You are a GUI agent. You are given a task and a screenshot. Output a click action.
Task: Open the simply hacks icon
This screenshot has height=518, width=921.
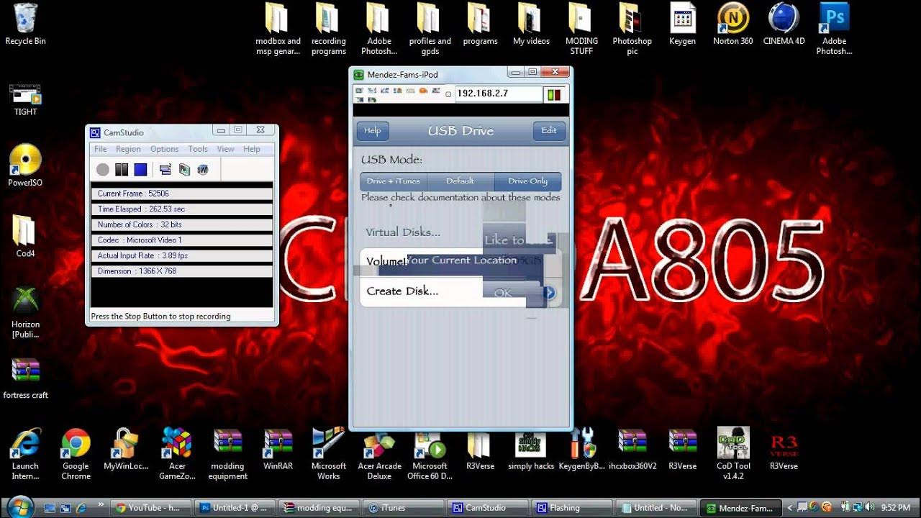[531, 449]
